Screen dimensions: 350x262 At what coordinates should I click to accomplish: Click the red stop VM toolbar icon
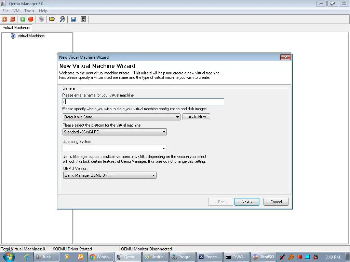[x=31, y=19]
